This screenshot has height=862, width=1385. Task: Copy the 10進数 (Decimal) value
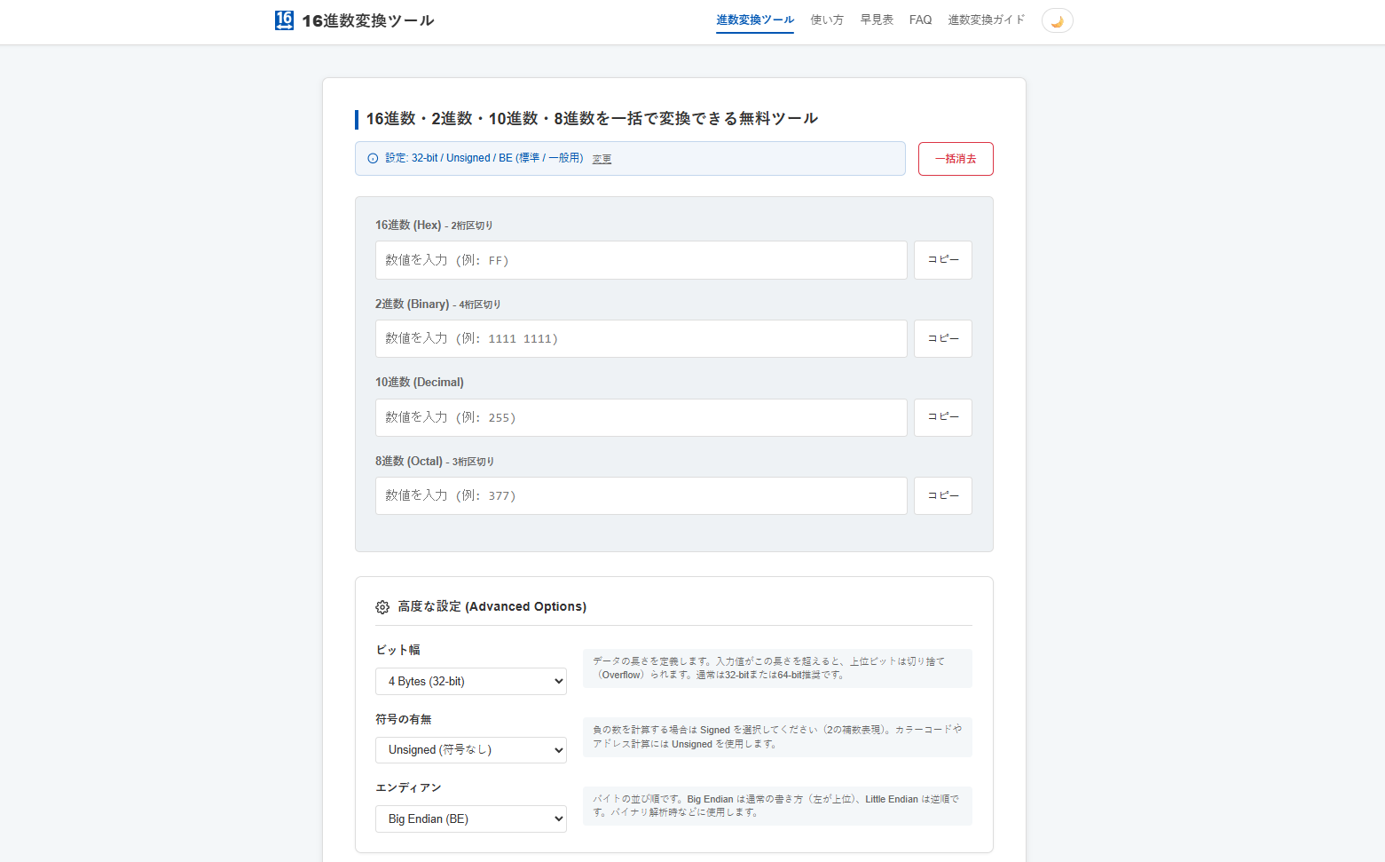[x=942, y=416]
